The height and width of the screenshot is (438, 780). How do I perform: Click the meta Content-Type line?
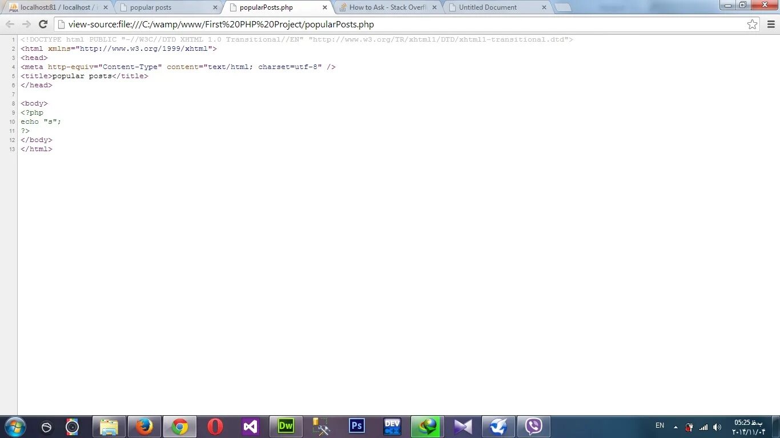pos(178,67)
